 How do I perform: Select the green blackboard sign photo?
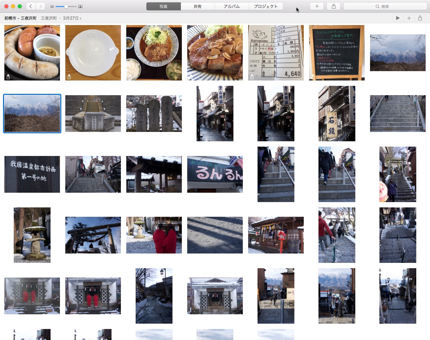point(337,53)
